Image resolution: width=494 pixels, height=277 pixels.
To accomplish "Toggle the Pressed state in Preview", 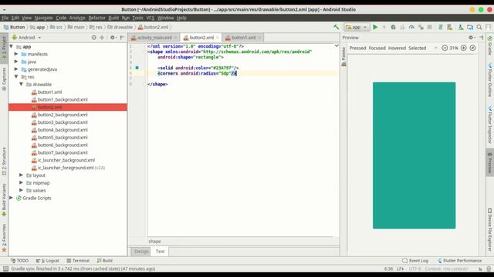I will (x=357, y=48).
